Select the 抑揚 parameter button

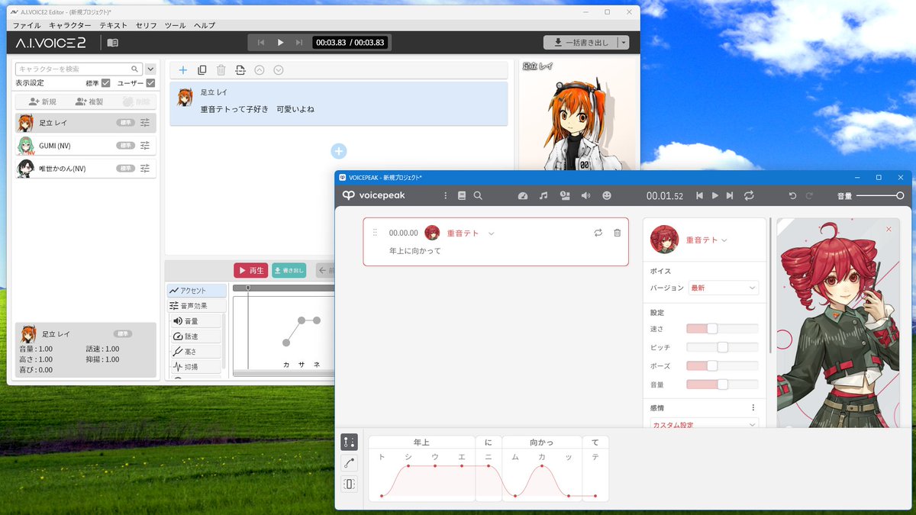click(195, 367)
